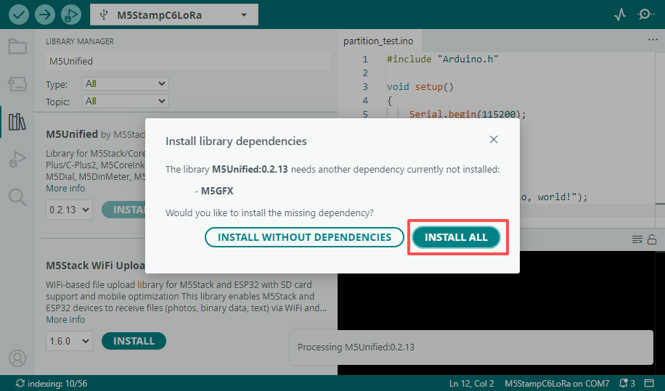Open Boards Manager in sidebar
Screen dimensions: 665x391
(17, 83)
